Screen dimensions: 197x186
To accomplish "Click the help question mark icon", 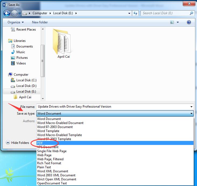I will coord(189,22).
